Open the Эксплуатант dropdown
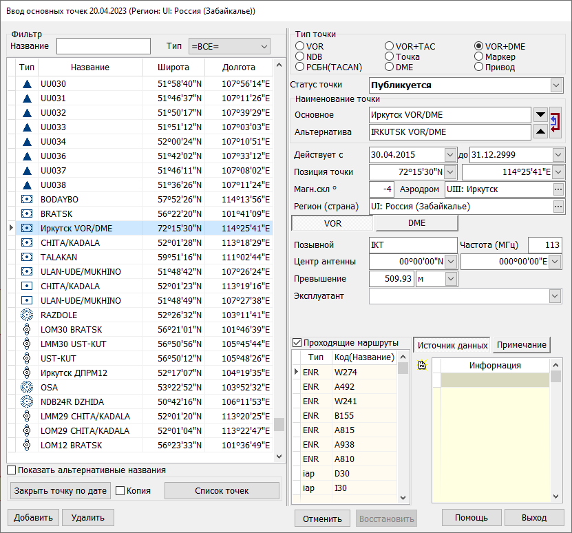This screenshot has width=572, height=533. click(555, 296)
